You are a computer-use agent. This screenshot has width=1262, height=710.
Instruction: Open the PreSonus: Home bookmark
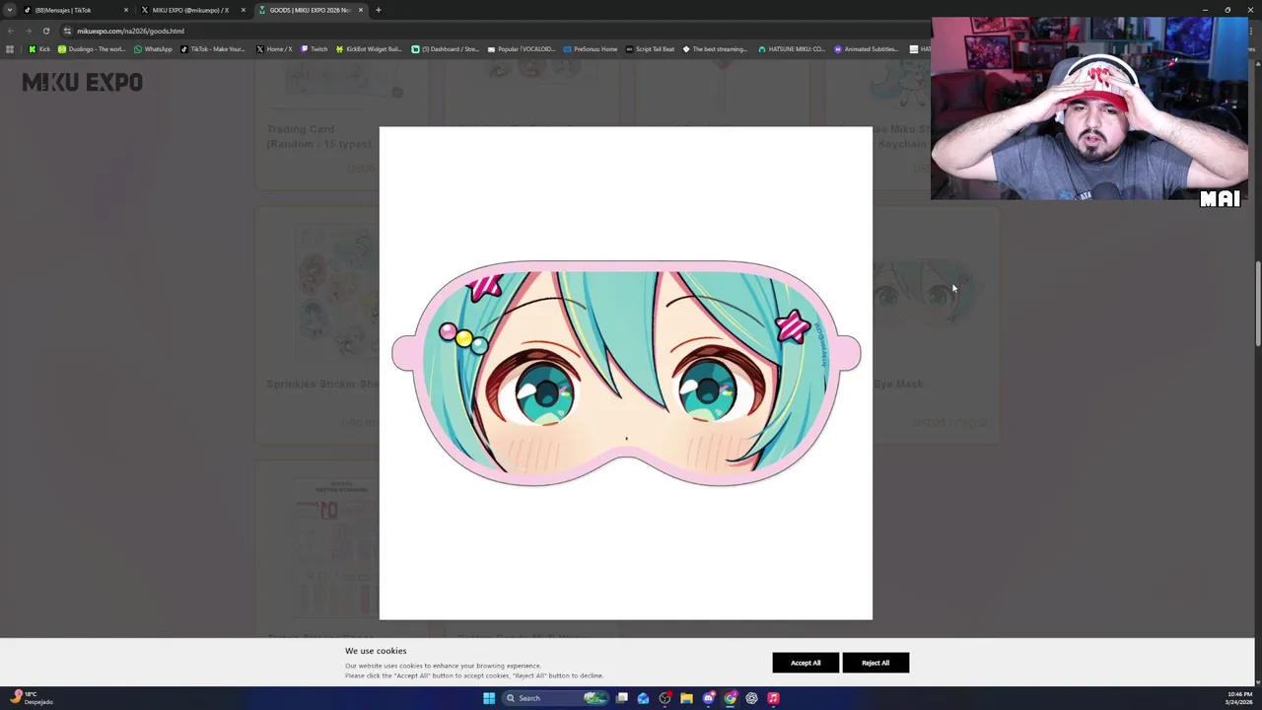(591, 49)
